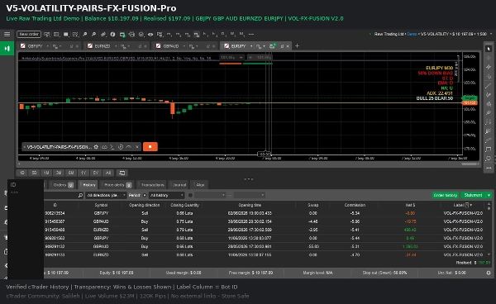Toggle the eye viewing options icon
This screenshot has width=496, height=304.
click(150, 34)
